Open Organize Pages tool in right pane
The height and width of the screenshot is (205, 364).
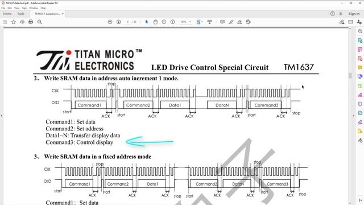[x=360, y=85]
